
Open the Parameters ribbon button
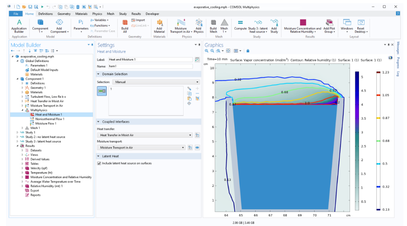(81, 26)
